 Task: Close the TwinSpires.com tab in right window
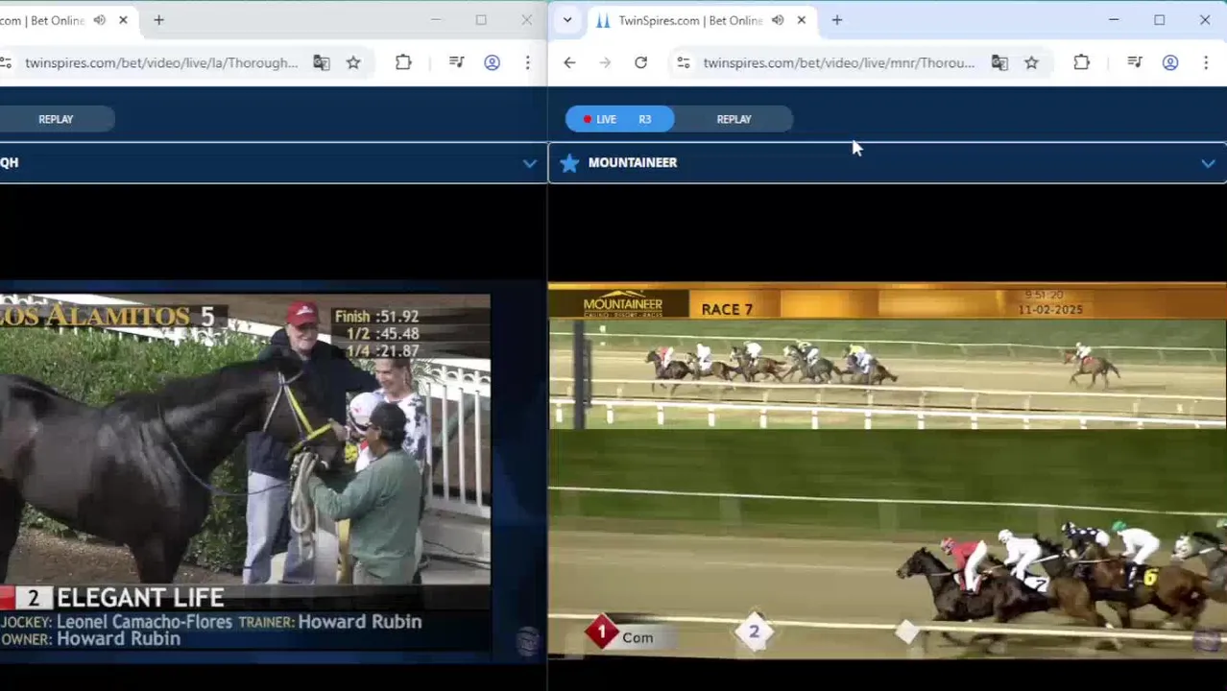(x=802, y=20)
